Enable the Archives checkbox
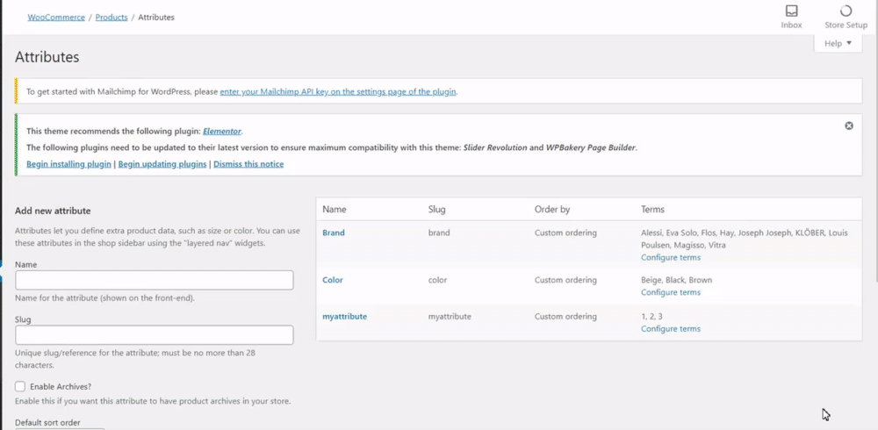Screen dimensions: 878x430 20,386
